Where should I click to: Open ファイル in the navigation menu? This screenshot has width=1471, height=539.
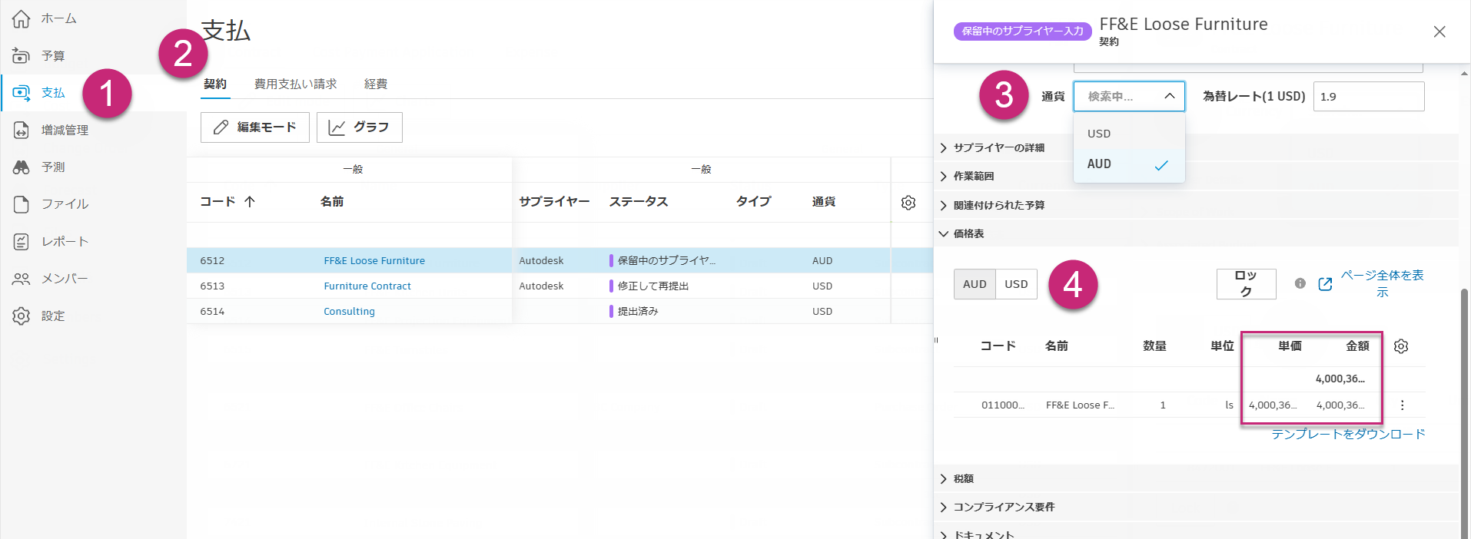(65, 204)
